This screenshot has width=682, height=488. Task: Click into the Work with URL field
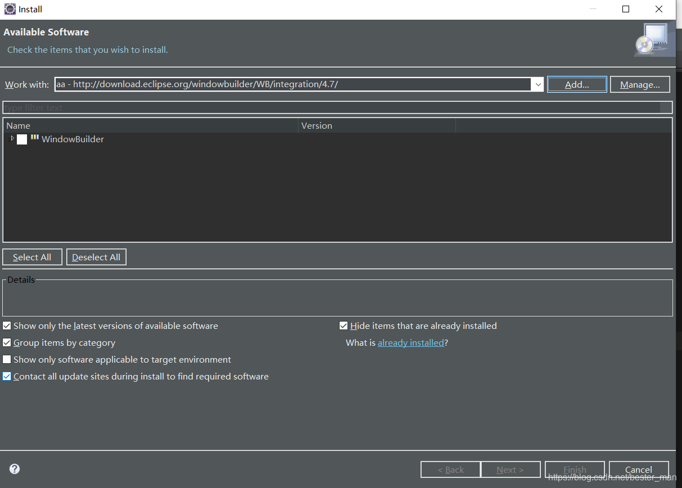pyautogui.click(x=293, y=84)
